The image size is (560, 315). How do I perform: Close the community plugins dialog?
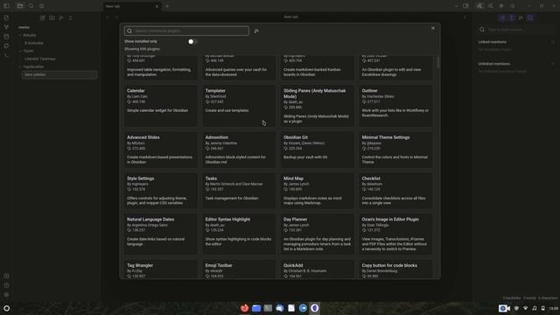tap(433, 28)
